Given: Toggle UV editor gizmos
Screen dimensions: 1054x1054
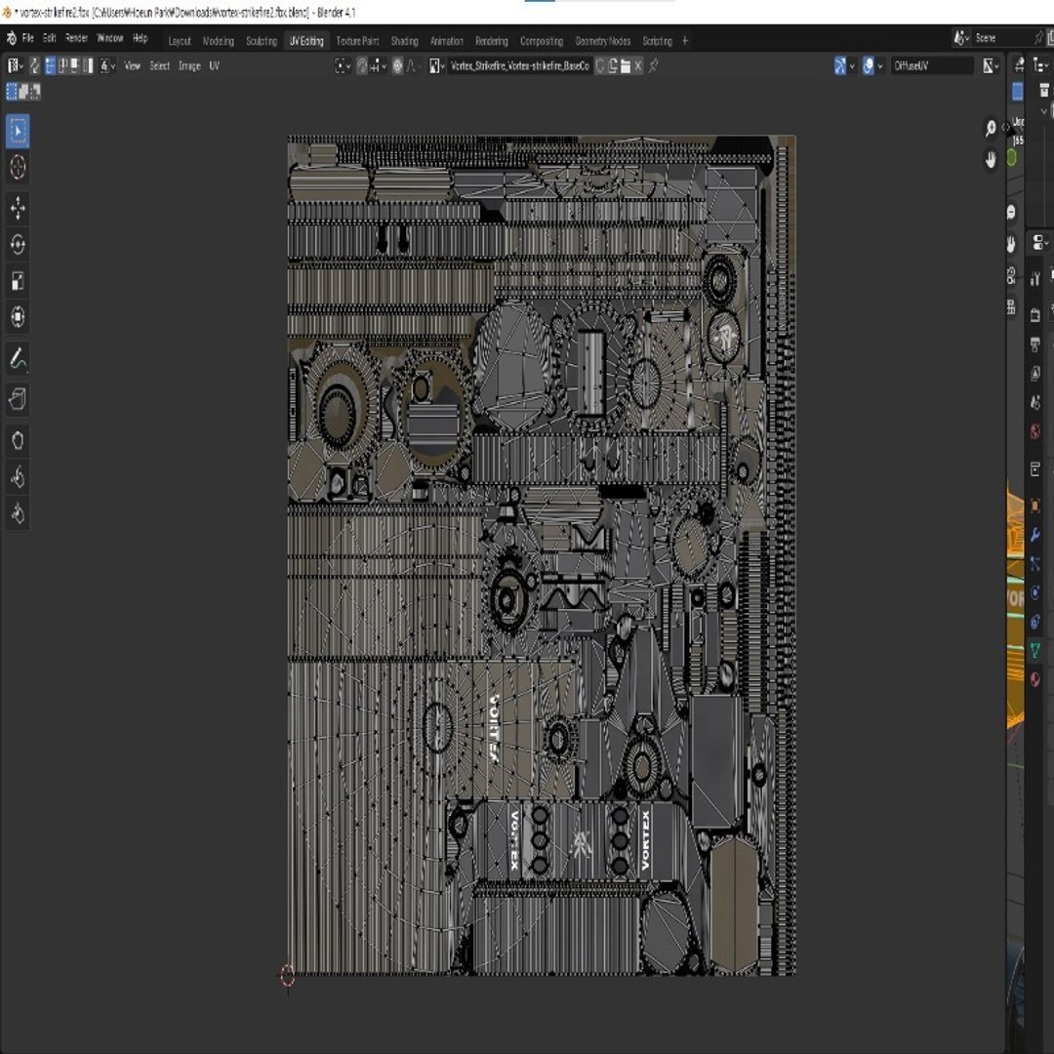Looking at the screenshot, I should (x=839, y=66).
